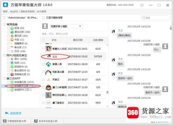Click the 好友 column header

pos(54,40)
